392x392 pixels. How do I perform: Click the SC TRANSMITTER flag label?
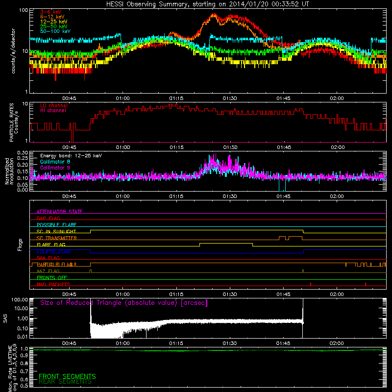coord(57,238)
